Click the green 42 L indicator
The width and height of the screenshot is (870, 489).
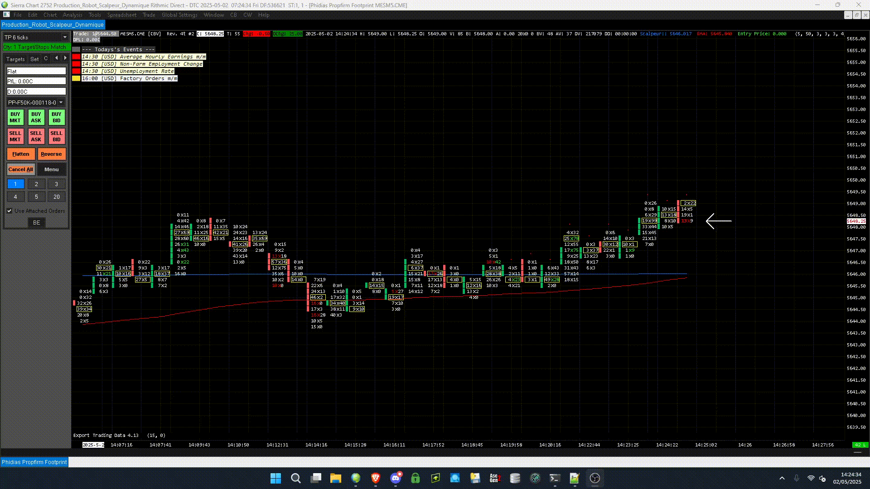point(860,445)
